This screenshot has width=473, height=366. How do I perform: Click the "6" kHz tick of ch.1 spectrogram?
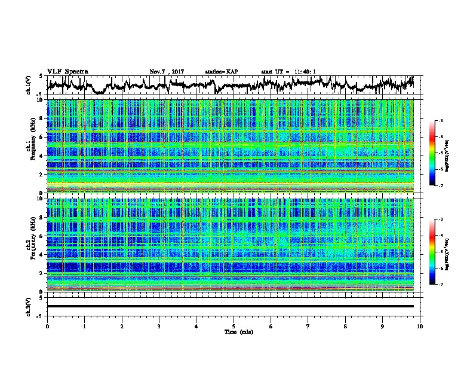(42, 137)
